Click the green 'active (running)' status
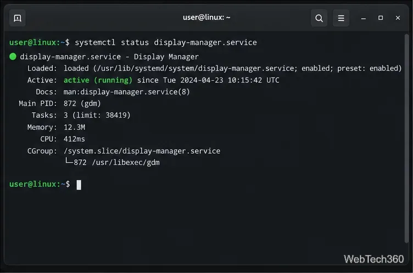This screenshot has height=273, width=413. pos(98,80)
